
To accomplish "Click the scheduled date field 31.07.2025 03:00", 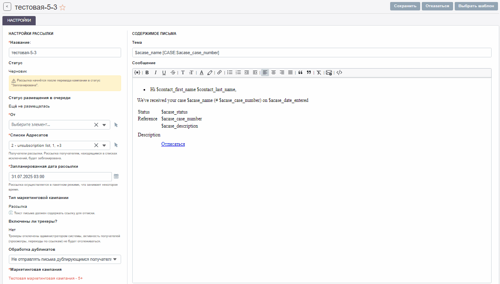I will tap(60, 176).
